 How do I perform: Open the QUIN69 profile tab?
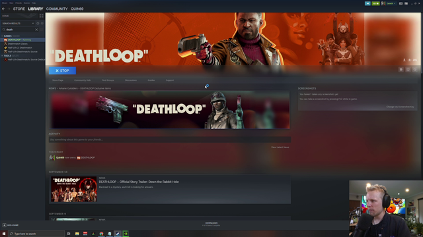pyautogui.click(x=77, y=9)
